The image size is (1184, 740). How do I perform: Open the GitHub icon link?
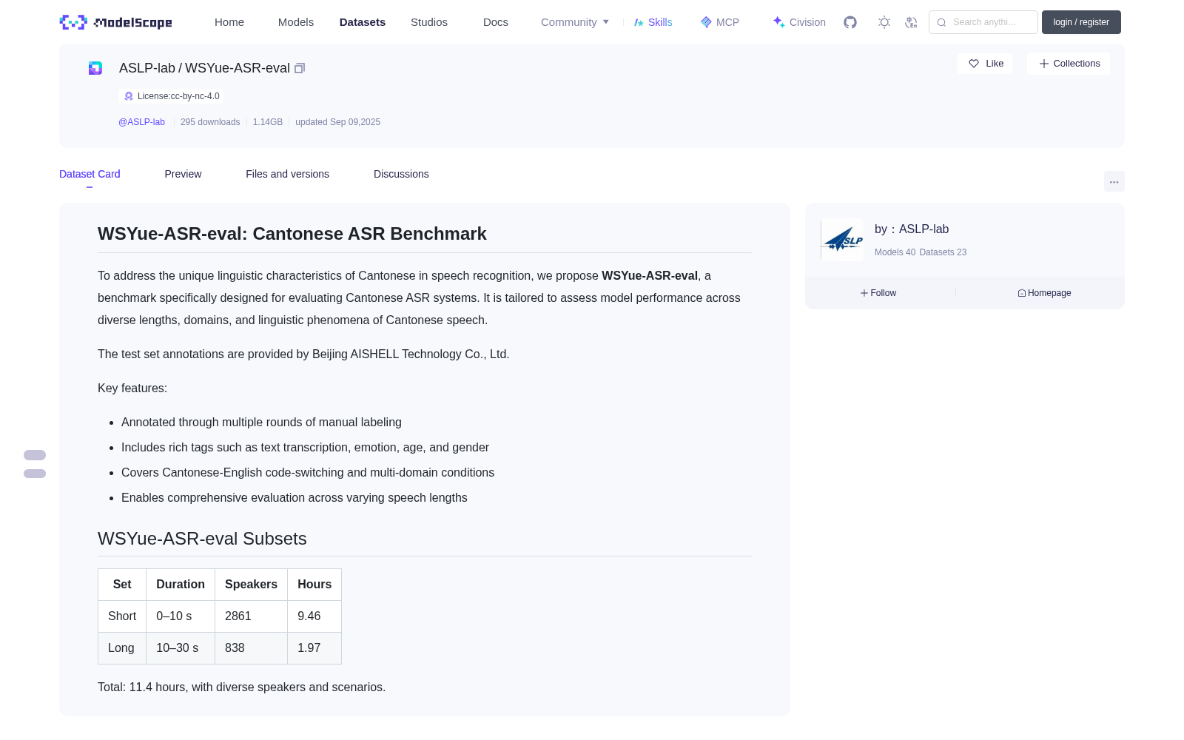pyautogui.click(x=850, y=22)
